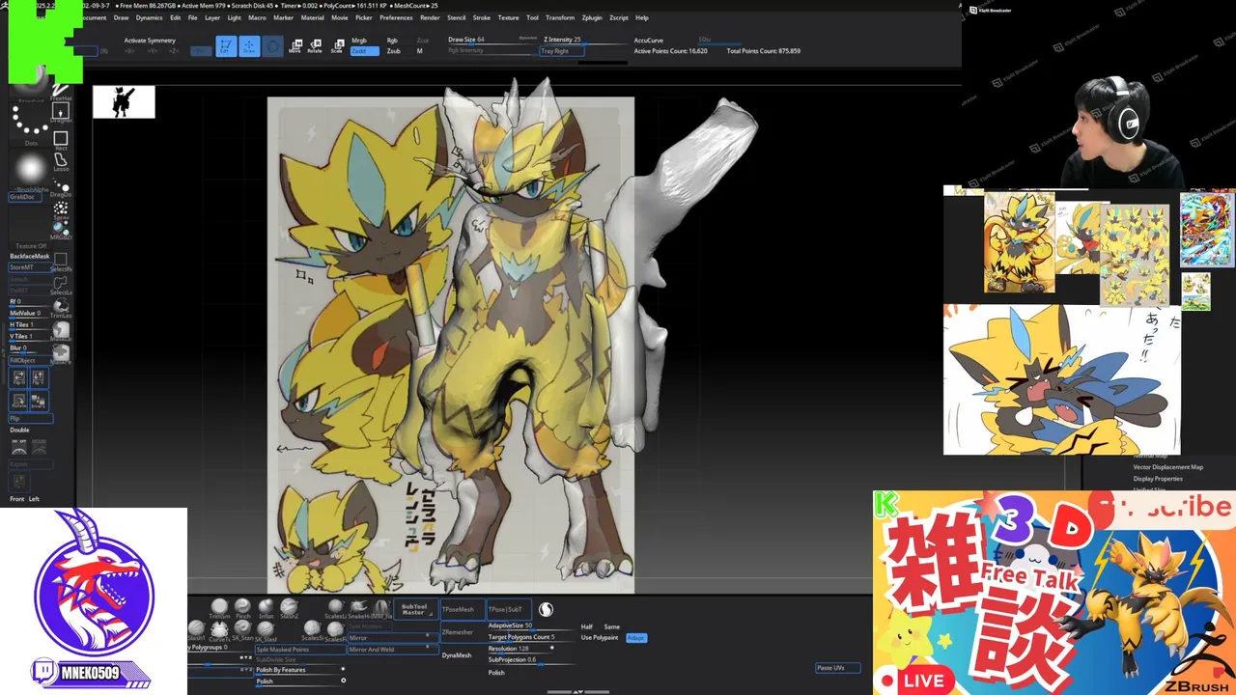Select the TrimSm brush
The width and height of the screenshot is (1236, 695).
219,608
